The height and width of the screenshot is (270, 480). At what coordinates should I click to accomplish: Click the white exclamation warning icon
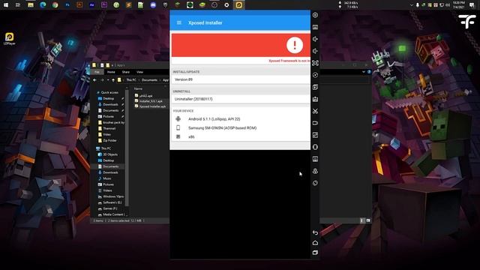coord(295,45)
